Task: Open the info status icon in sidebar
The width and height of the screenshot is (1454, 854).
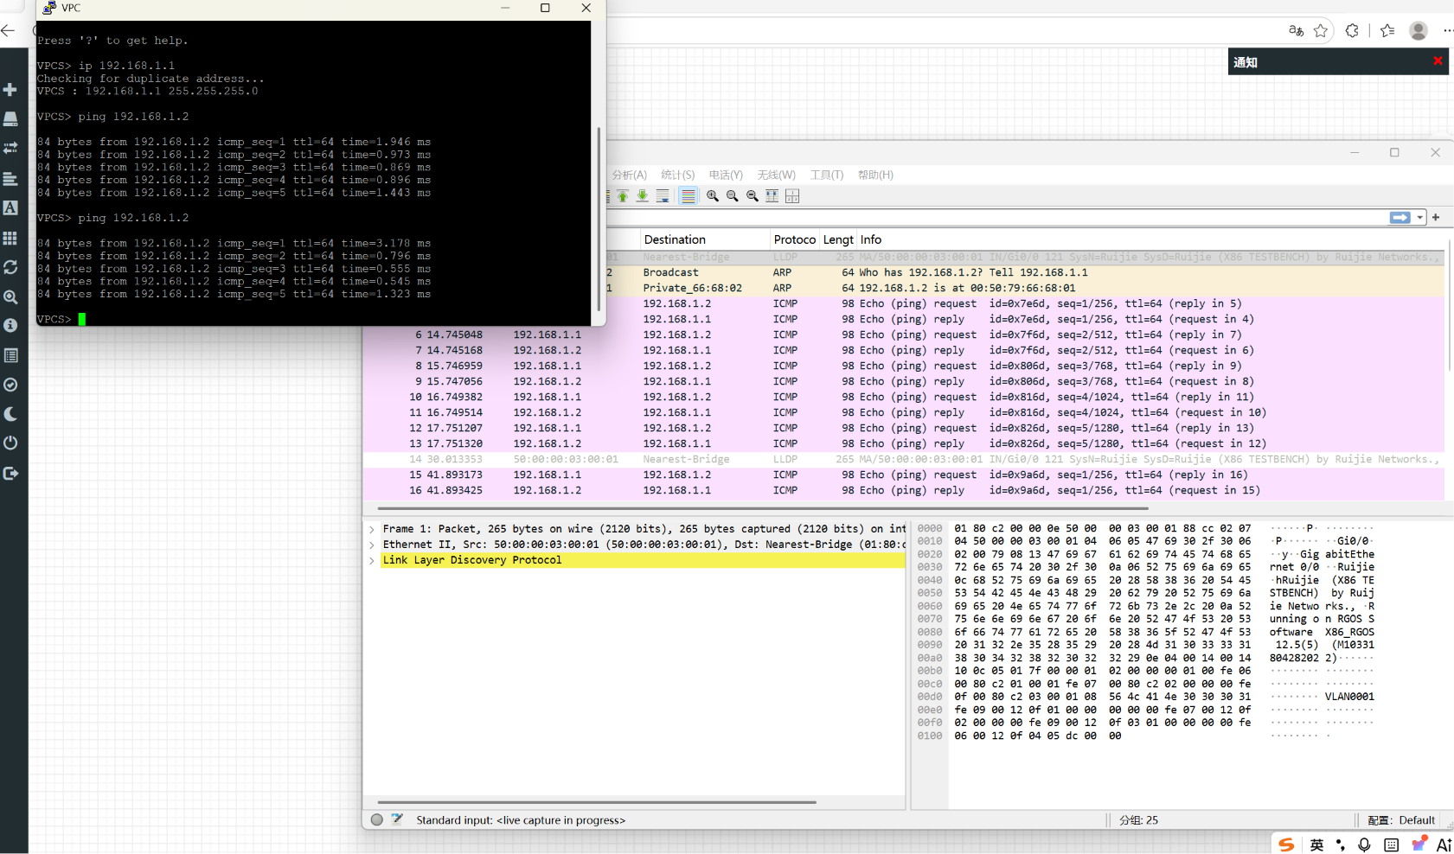Action: (10, 326)
